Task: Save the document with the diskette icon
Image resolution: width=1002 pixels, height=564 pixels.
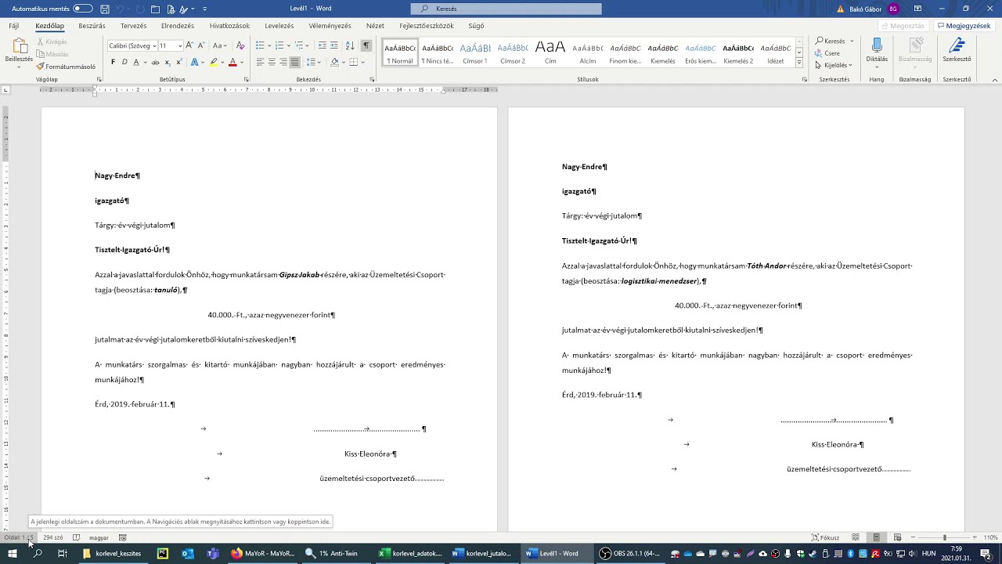Action: point(105,9)
